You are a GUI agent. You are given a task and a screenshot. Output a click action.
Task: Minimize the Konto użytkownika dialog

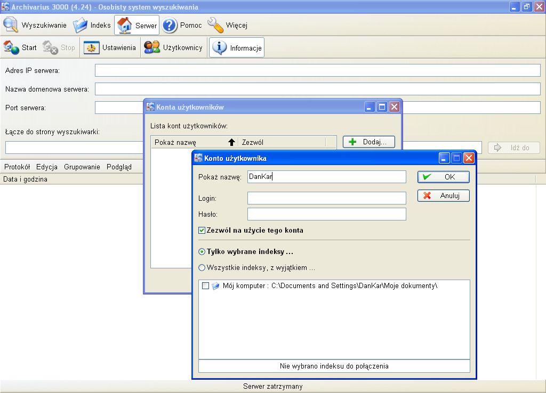click(x=444, y=158)
